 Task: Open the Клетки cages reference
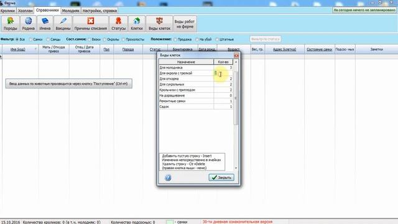click(137, 24)
